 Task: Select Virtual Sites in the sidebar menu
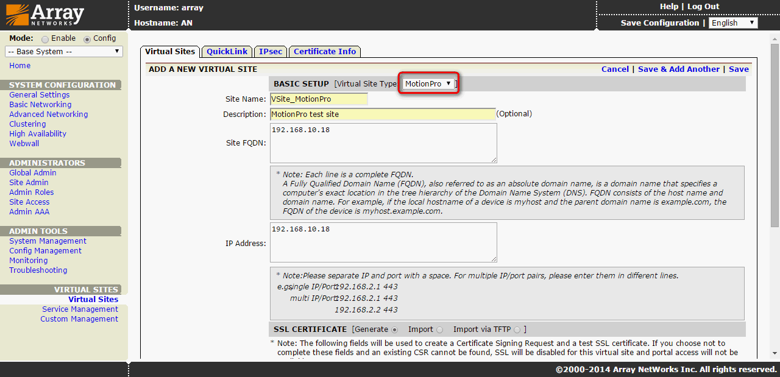point(93,300)
